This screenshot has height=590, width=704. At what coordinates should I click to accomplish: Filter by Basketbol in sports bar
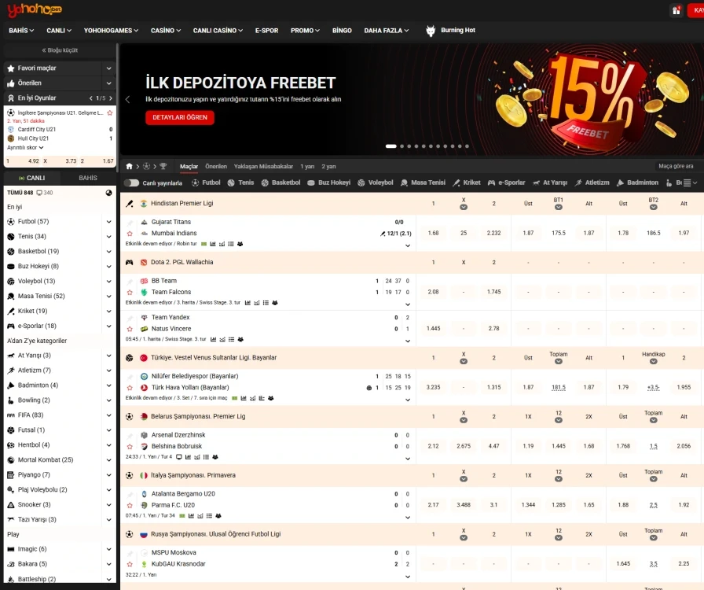point(280,183)
